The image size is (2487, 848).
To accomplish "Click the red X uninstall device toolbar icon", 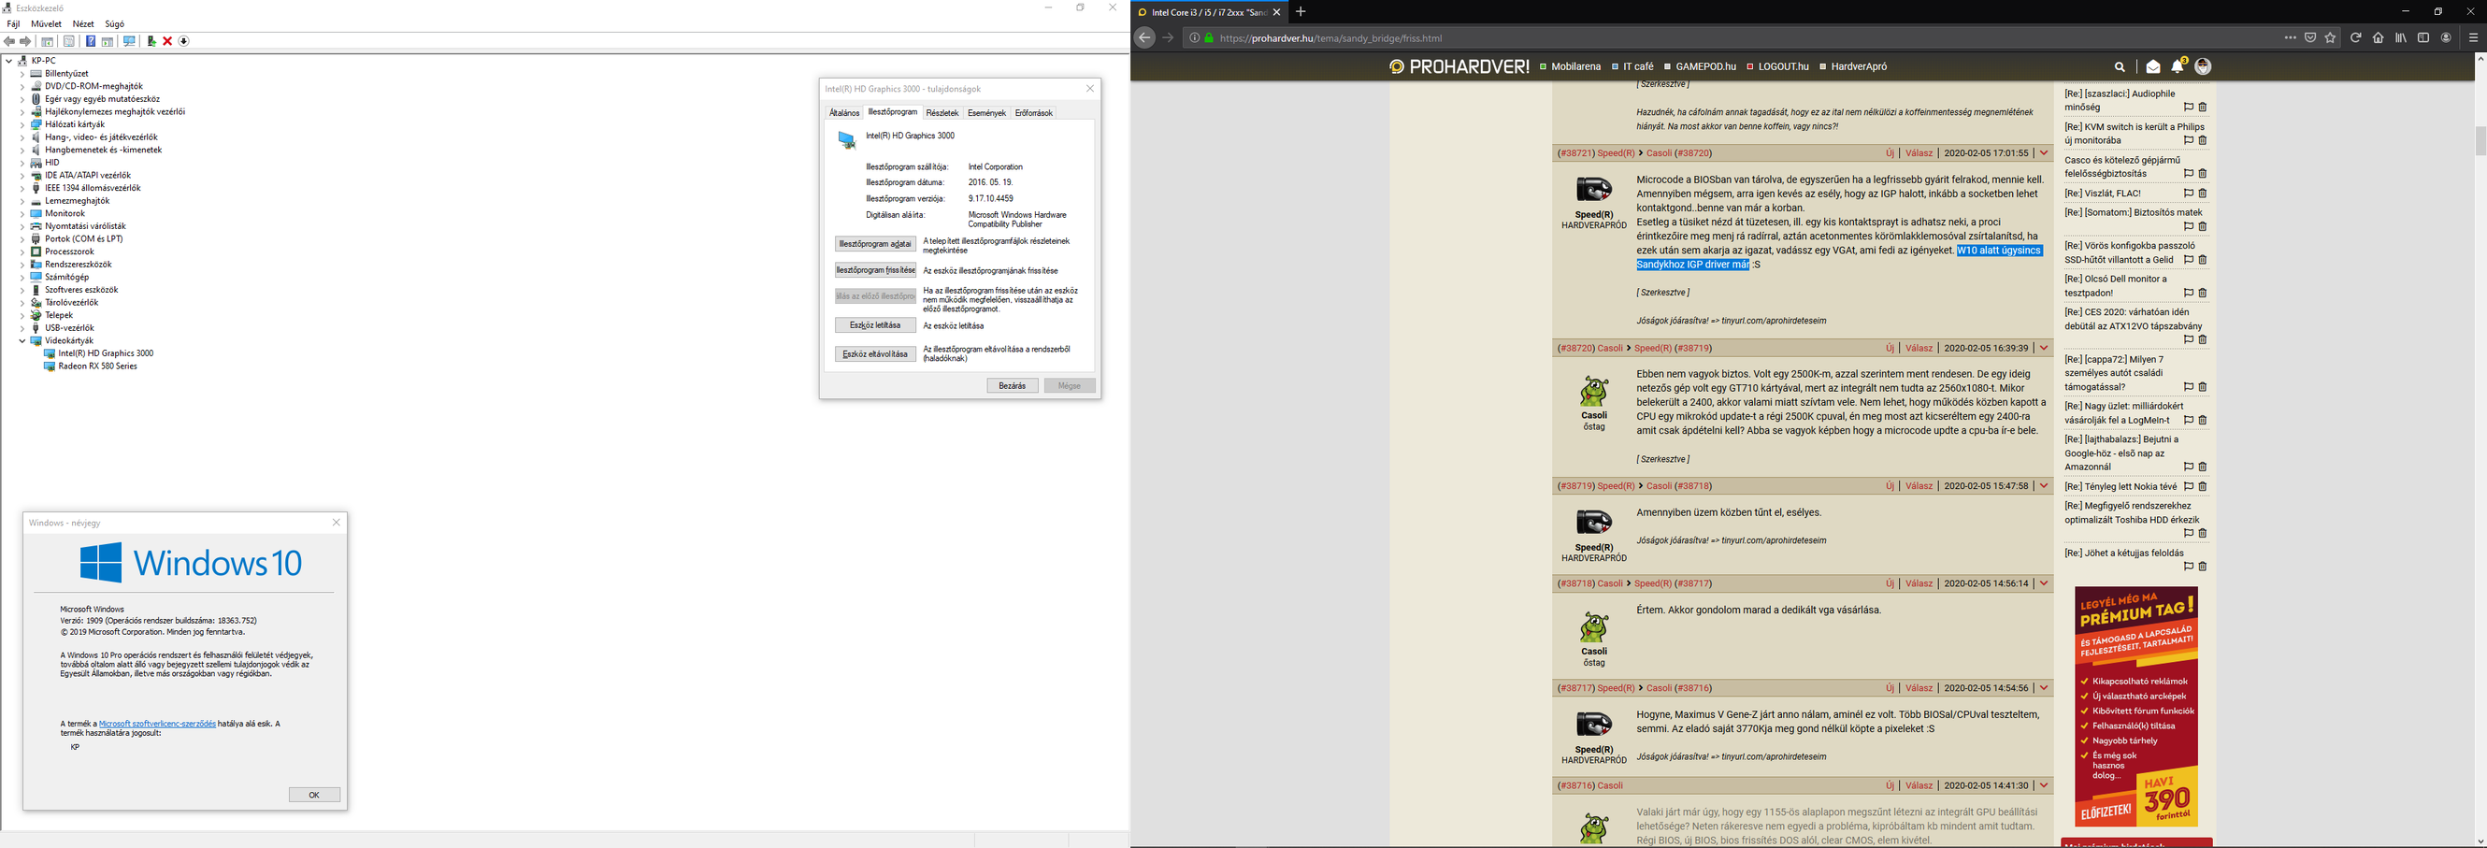I will coord(167,41).
